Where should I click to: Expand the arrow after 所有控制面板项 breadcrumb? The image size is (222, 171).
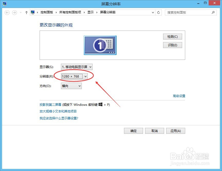point(84,12)
